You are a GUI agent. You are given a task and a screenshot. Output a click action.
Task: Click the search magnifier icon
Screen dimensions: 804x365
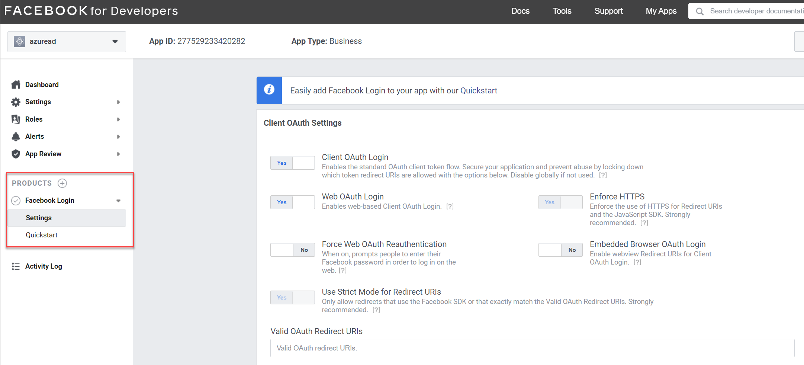tap(700, 11)
